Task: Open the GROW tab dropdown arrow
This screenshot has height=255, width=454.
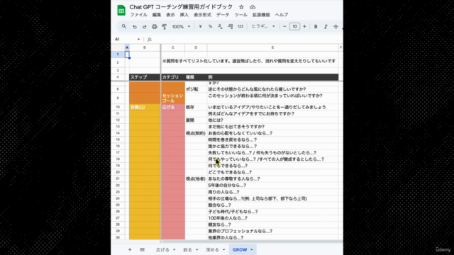Action: click(x=252, y=250)
